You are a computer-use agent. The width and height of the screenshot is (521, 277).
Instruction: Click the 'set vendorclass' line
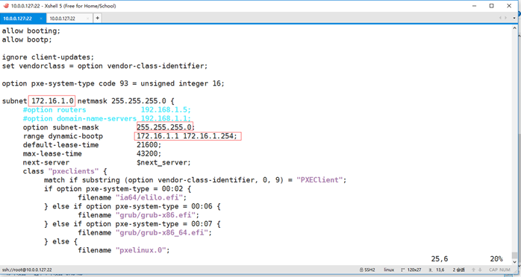click(104, 66)
